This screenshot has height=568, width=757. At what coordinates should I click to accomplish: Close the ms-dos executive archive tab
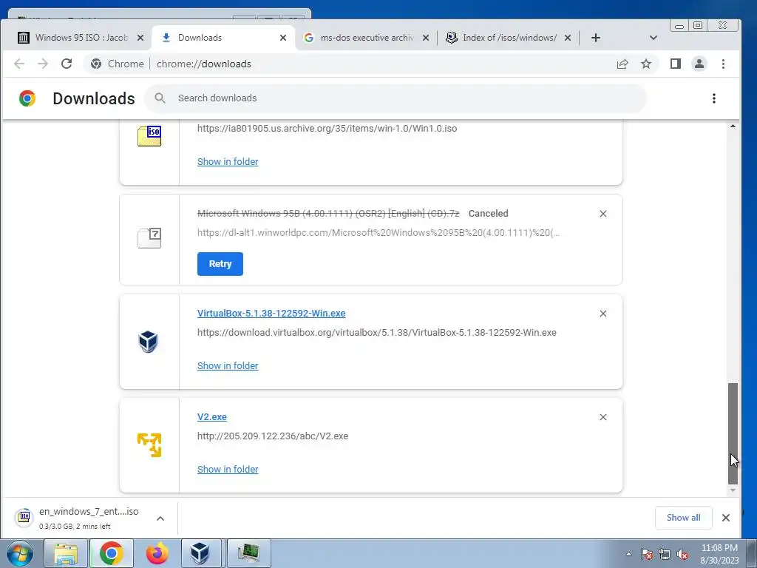[x=426, y=38]
